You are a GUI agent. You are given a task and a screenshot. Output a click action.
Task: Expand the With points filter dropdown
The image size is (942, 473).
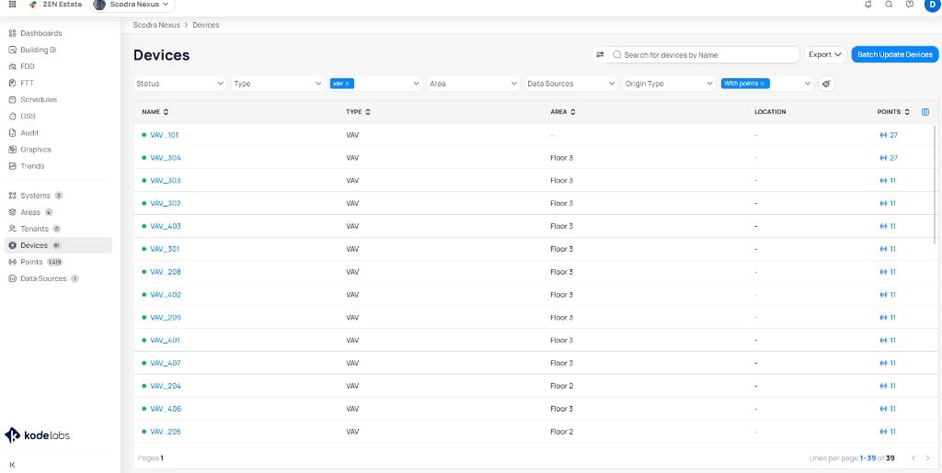click(808, 84)
